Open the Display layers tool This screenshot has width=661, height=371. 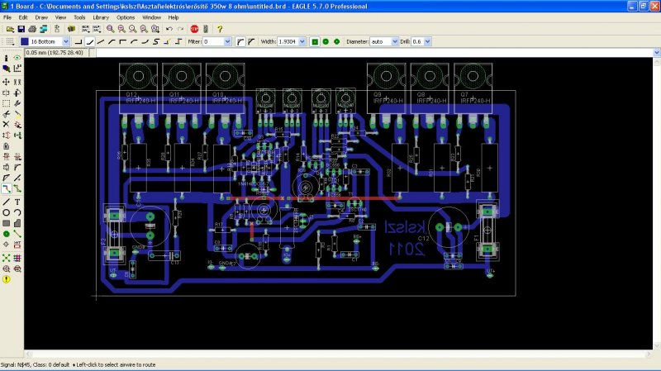point(7,69)
